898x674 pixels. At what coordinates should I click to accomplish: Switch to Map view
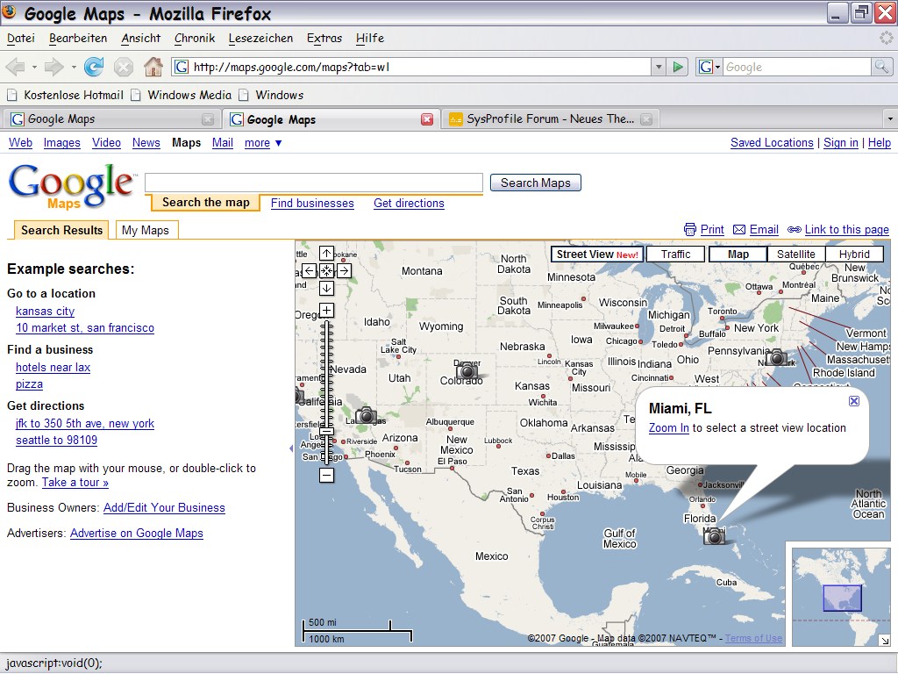coord(738,255)
